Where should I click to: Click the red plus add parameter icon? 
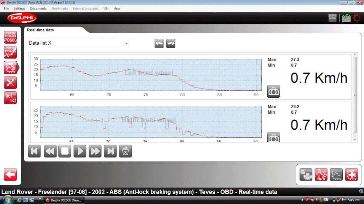point(352,175)
